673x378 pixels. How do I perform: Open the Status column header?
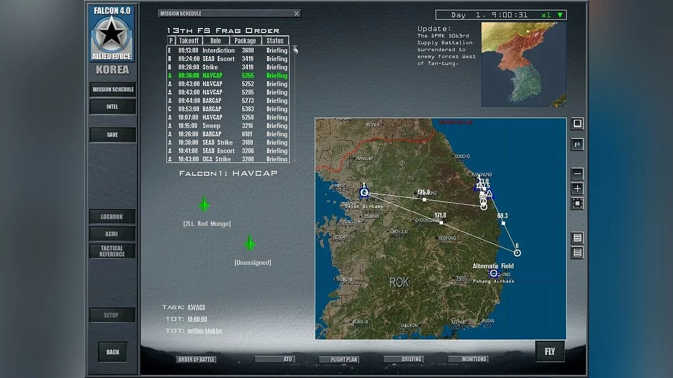(275, 40)
